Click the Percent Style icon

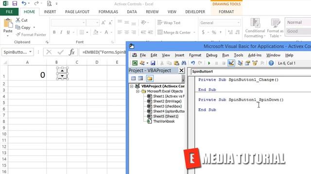click(214, 32)
